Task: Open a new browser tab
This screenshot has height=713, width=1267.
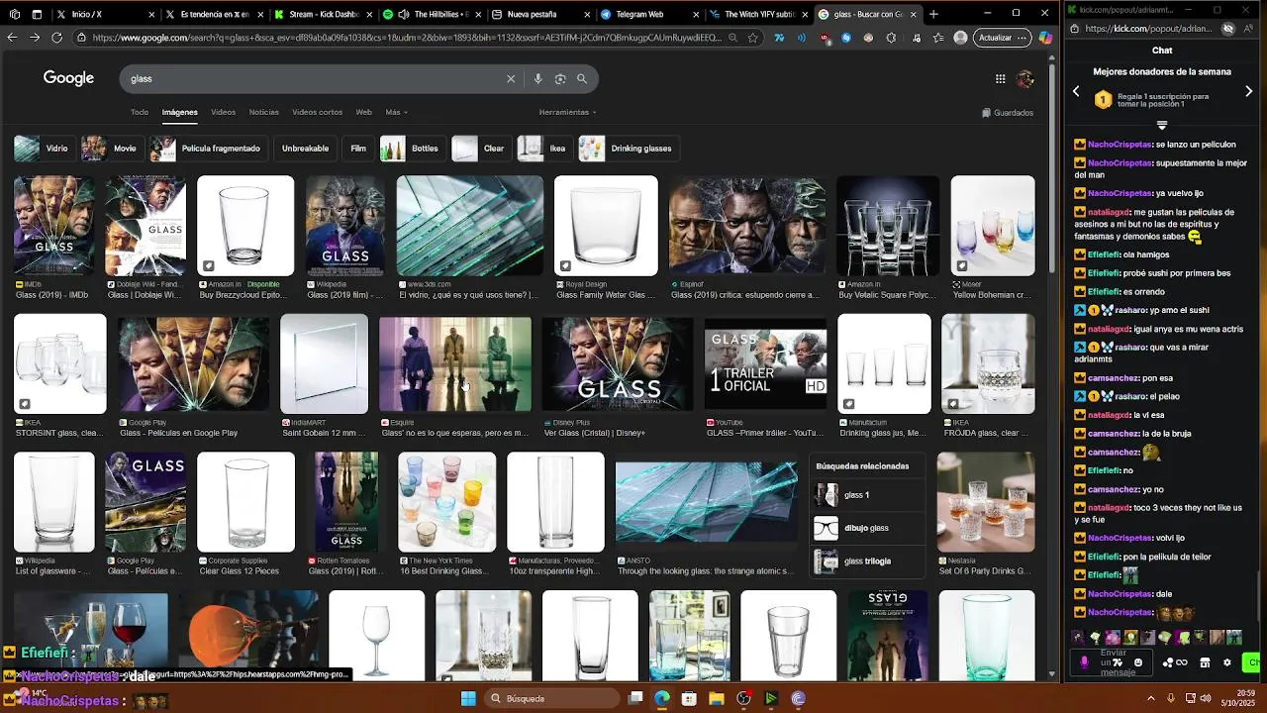Action: coord(933,14)
